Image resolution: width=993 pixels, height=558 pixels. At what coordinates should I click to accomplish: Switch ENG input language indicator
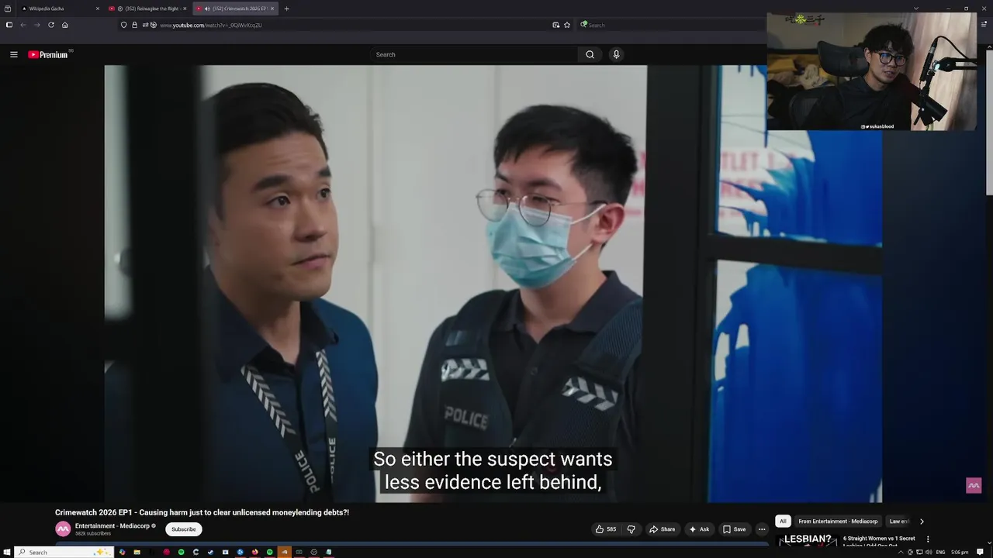tap(940, 552)
